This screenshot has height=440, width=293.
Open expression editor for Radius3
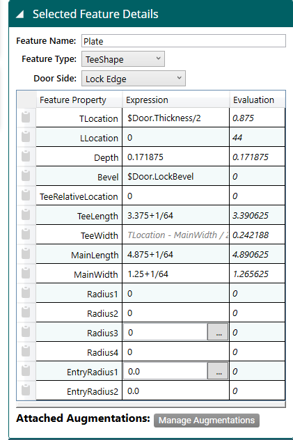[218, 332]
